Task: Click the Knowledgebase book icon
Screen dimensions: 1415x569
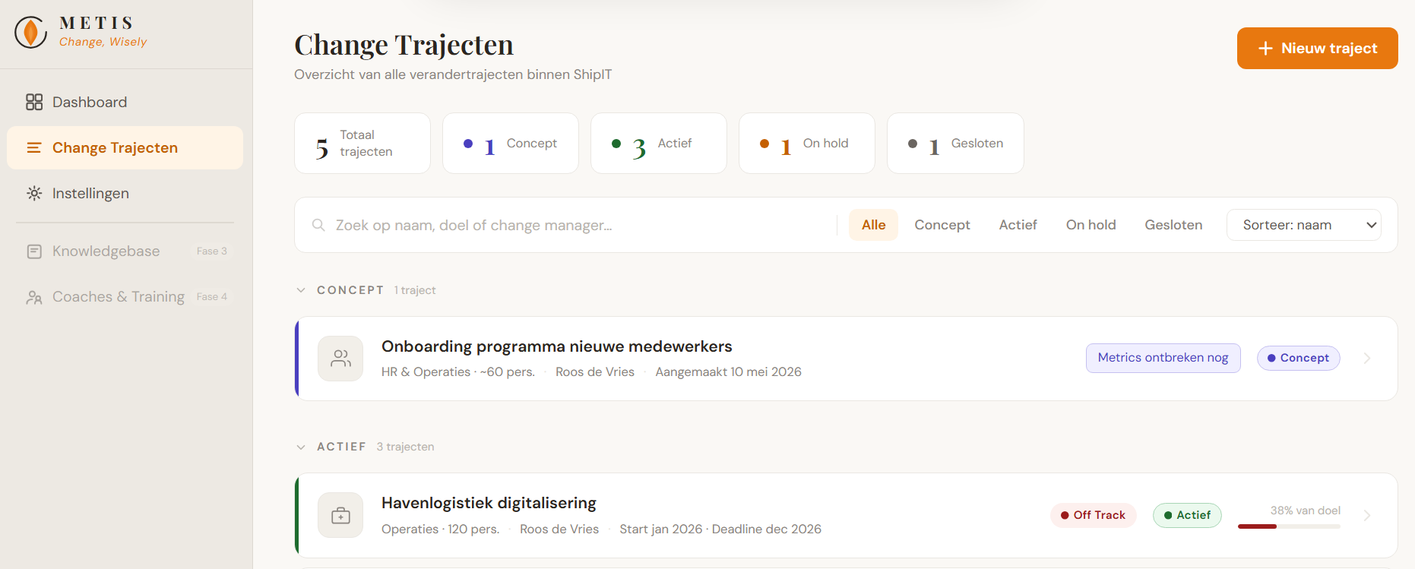Action: [34, 251]
